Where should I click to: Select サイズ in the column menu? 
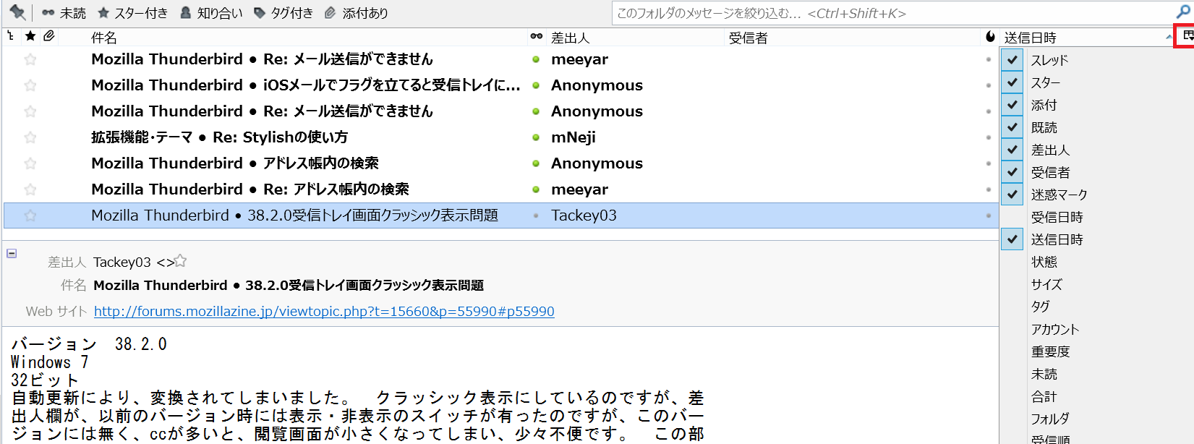click(1046, 284)
